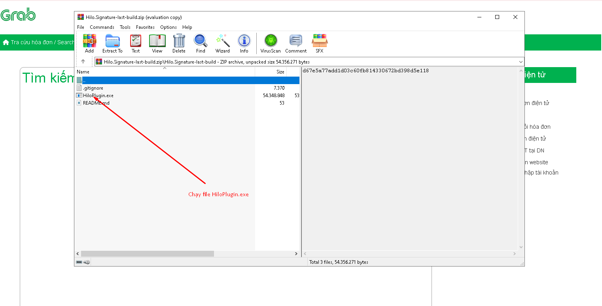This screenshot has height=306, width=602.
Task: Go up one folder level arrow
Action: coord(83,62)
